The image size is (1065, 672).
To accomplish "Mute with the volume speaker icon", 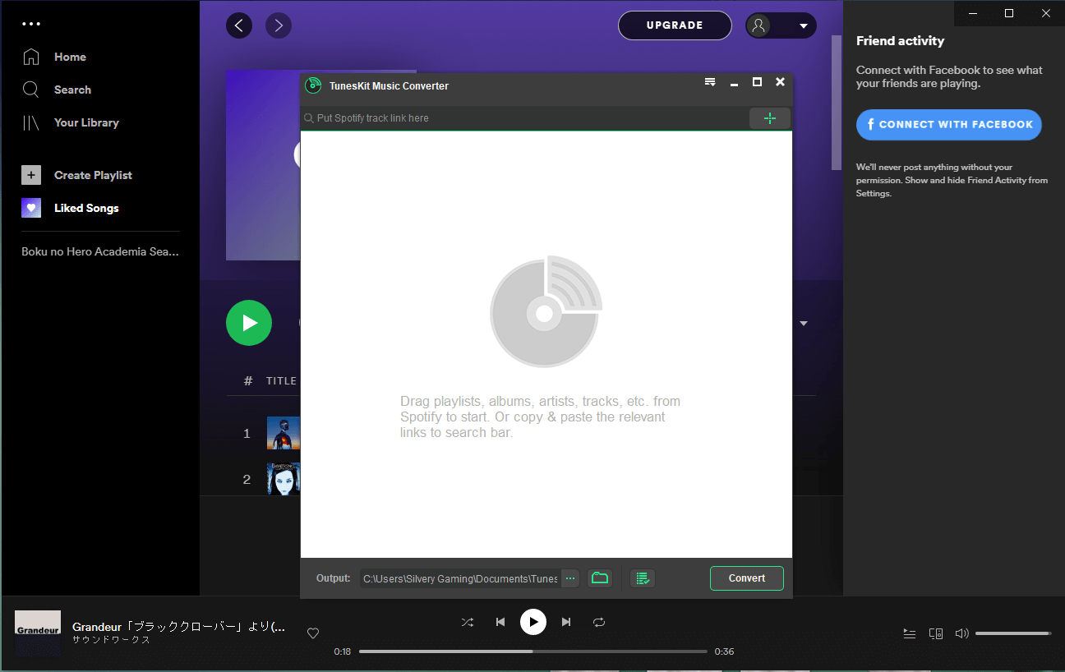I will click(961, 633).
